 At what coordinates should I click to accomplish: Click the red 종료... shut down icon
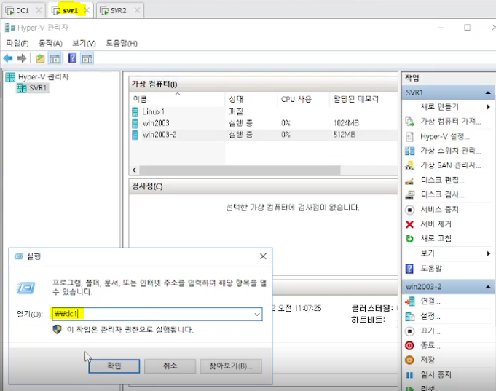(x=409, y=345)
